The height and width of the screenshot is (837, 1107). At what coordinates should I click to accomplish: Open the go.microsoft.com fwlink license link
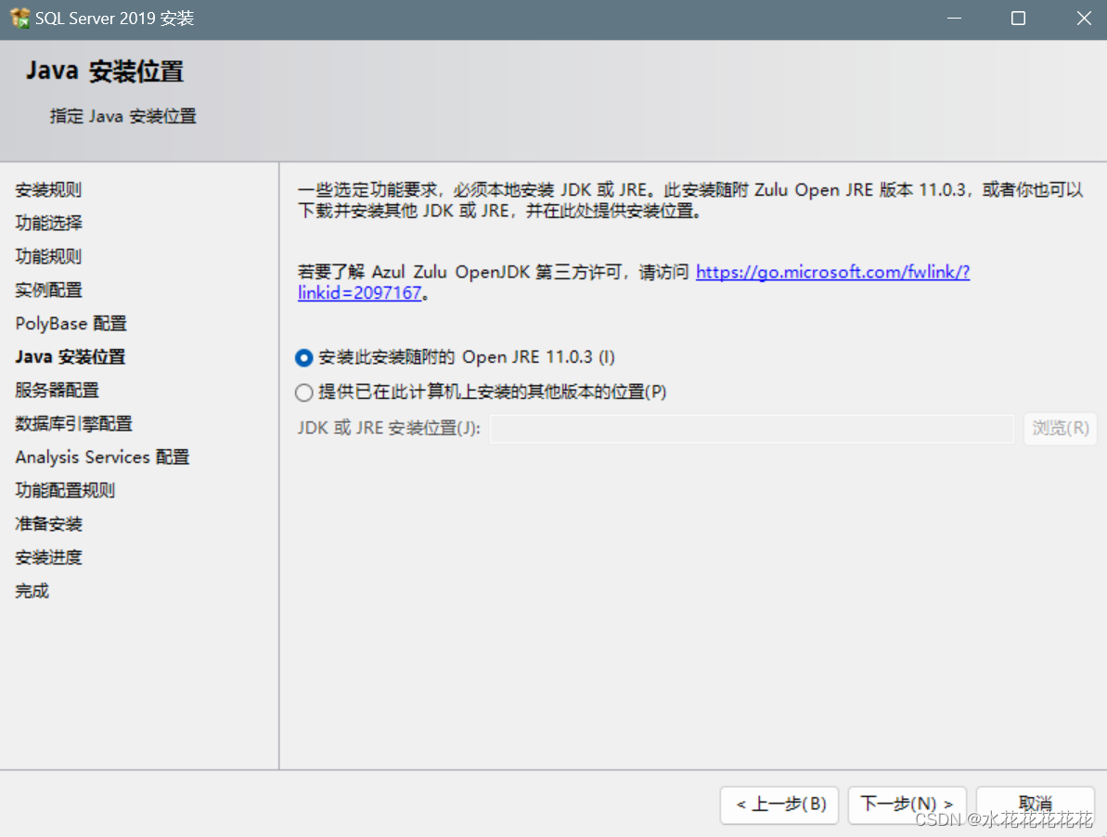[x=832, y=272]
